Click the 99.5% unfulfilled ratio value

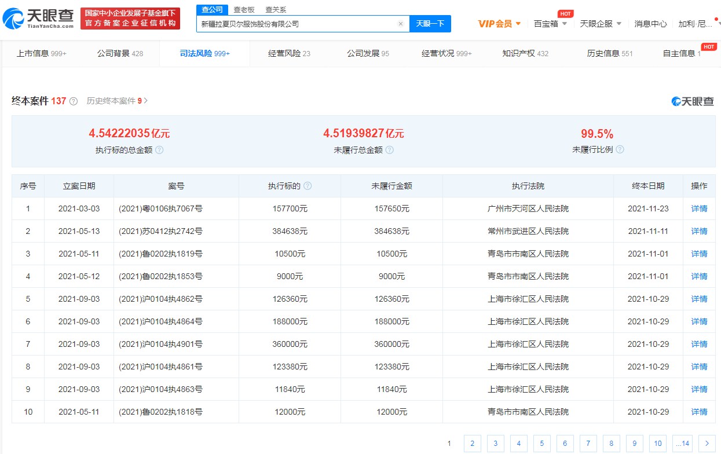pos(597,134)
